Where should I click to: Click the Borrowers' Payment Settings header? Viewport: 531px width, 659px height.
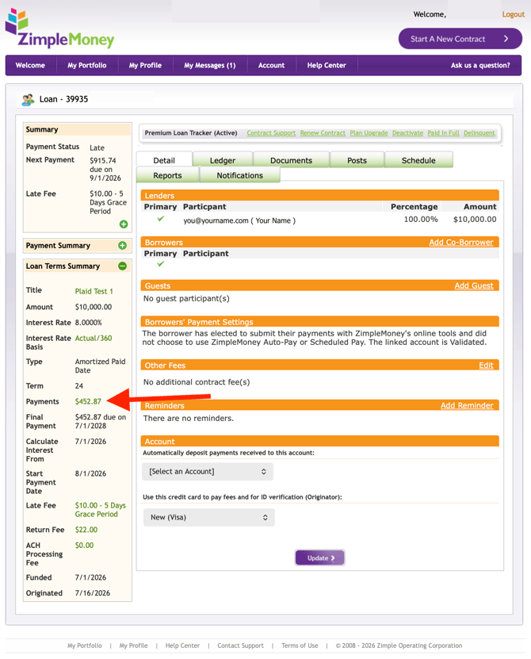tap(319, 322)
